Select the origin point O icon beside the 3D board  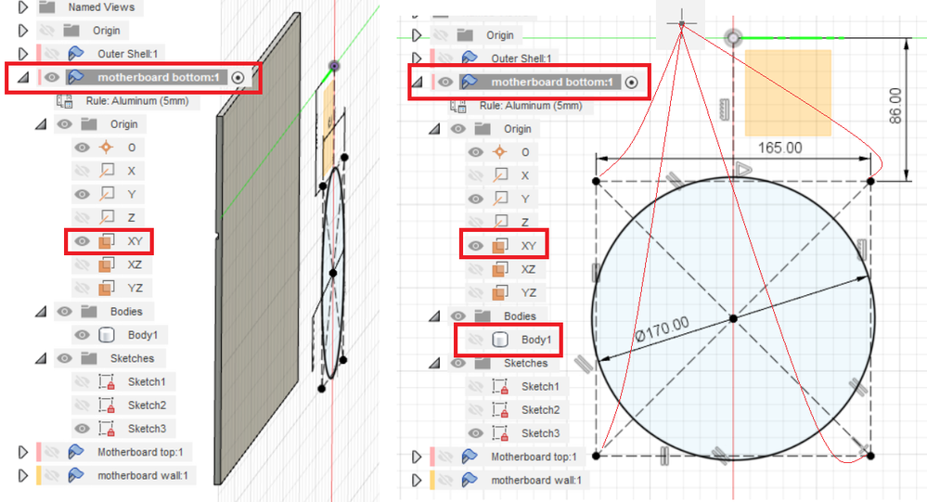(107, 148)
